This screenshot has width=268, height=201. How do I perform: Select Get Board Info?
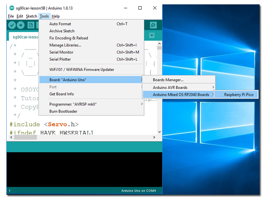click(x=91, y=94)
